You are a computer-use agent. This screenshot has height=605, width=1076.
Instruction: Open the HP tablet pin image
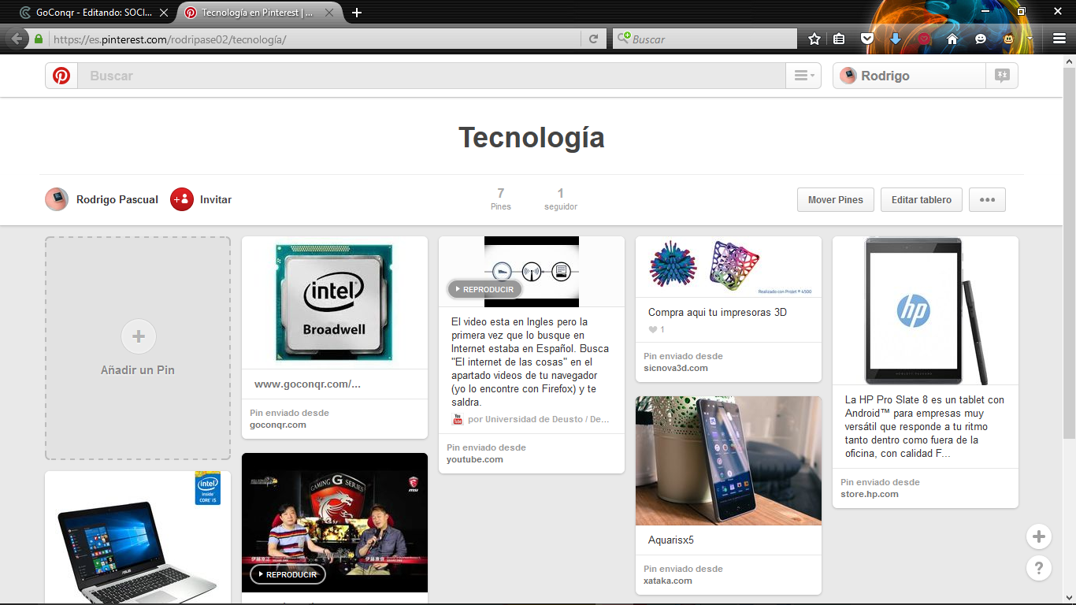926,310
